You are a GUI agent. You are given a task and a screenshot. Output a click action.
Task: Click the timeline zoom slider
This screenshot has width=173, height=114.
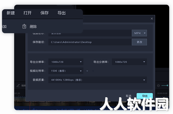click(165, 85)
